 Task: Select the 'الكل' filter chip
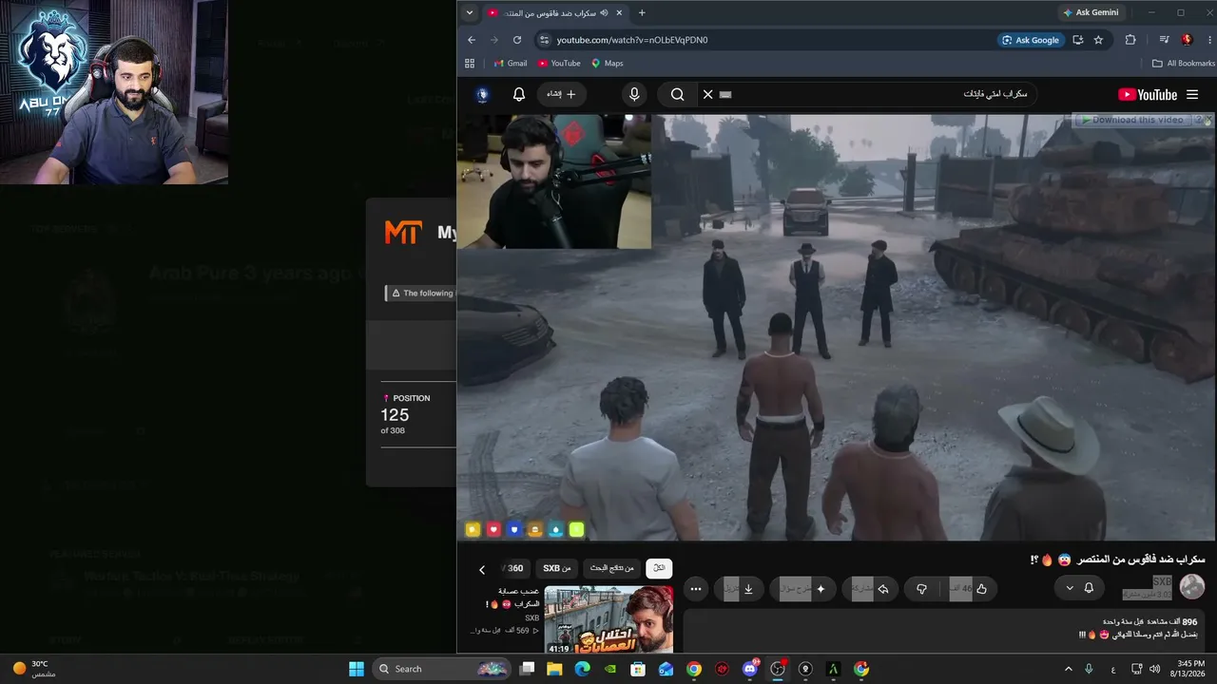(658, 568)
